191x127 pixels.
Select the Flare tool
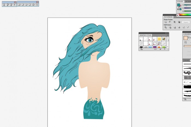[x=37, y=5]
